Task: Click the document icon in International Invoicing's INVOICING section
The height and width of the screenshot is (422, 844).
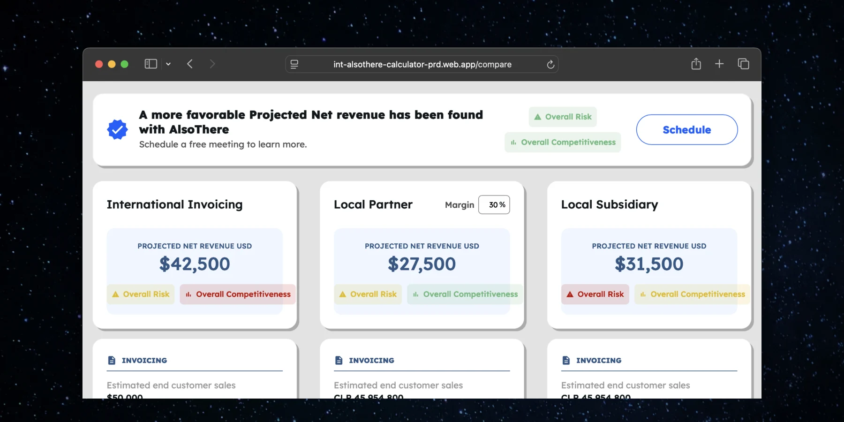Action: click(x=112, y=360)
